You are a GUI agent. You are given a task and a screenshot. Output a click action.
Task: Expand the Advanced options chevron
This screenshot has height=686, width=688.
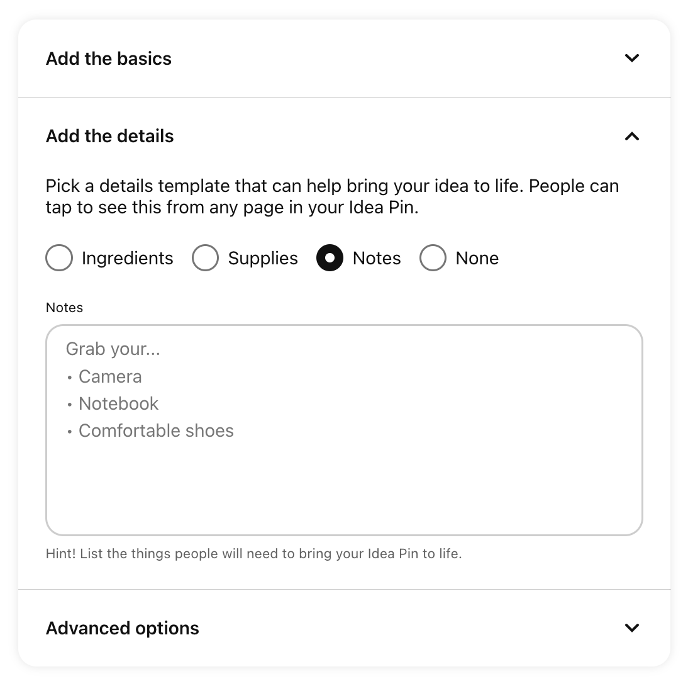[x=633, y=627]
